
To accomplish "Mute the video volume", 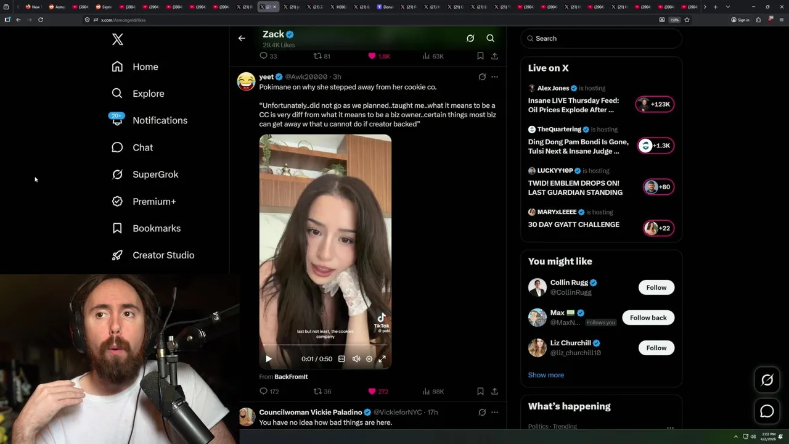I will (x=356, y=359).
